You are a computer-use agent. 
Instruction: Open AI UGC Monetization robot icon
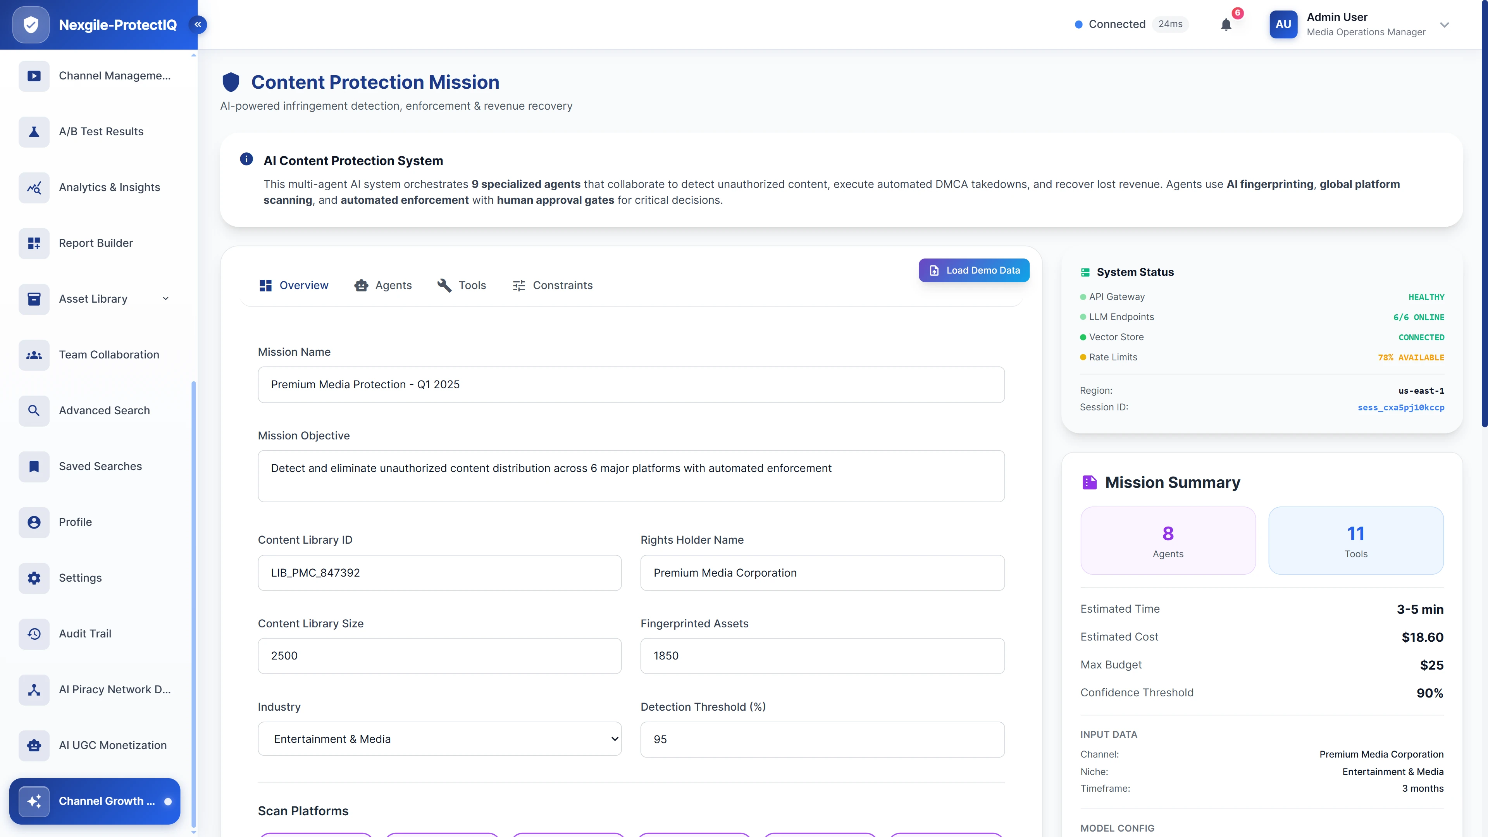tap(34, 745)
